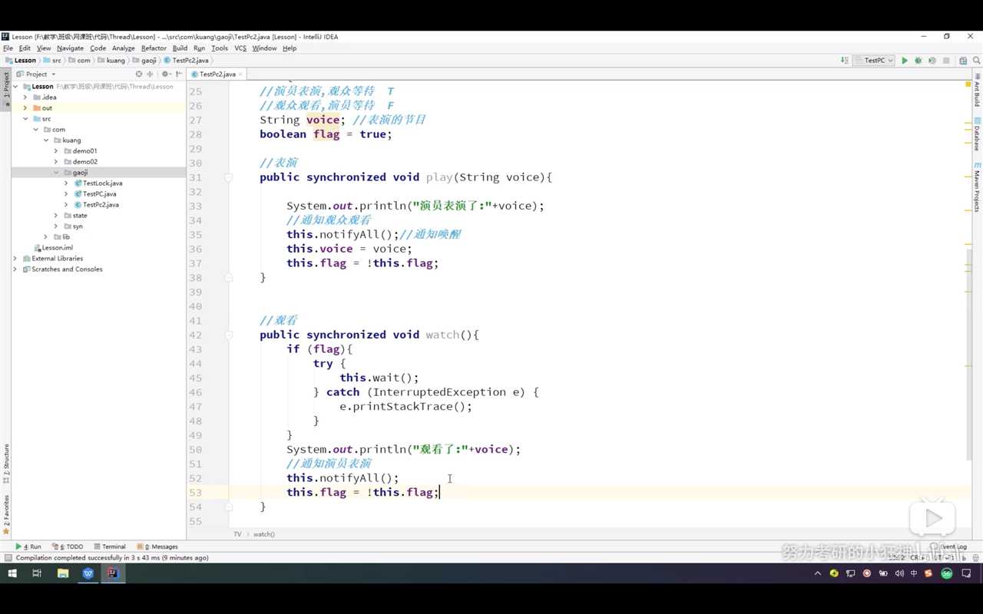Expand the External Libraries node
Viewport: 983px width, 614px height.
15,259
